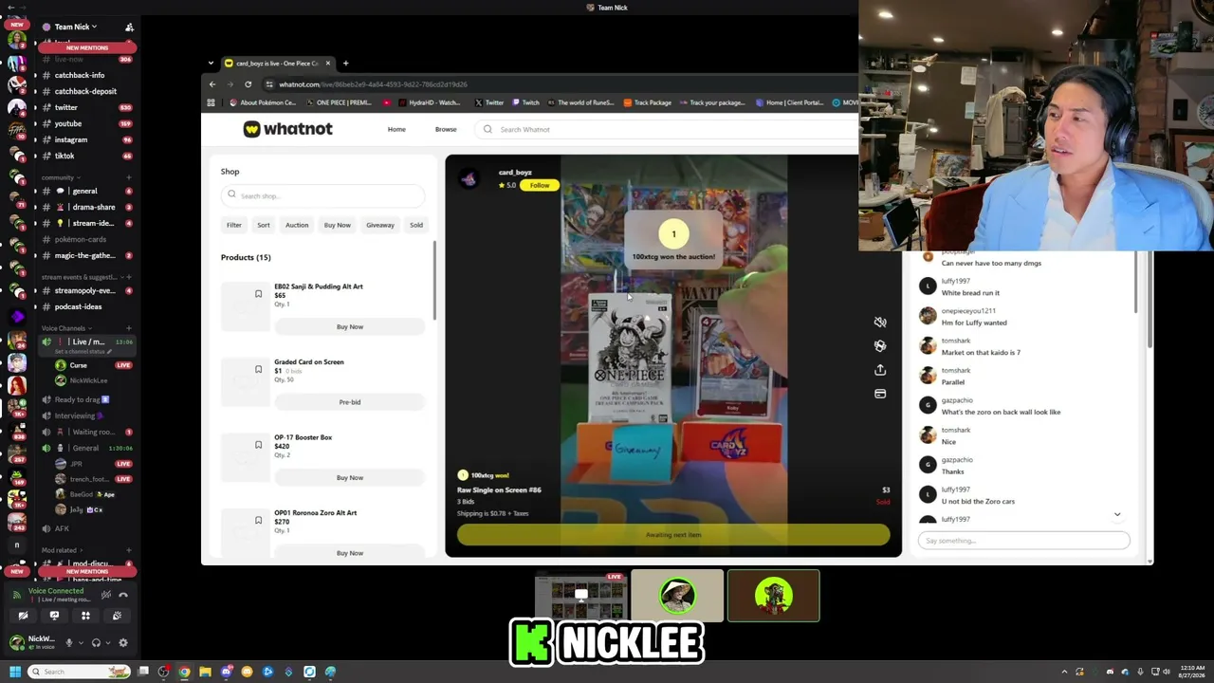
Task: Open Discord User Settings gear
Action: click(x=123, y=643)
